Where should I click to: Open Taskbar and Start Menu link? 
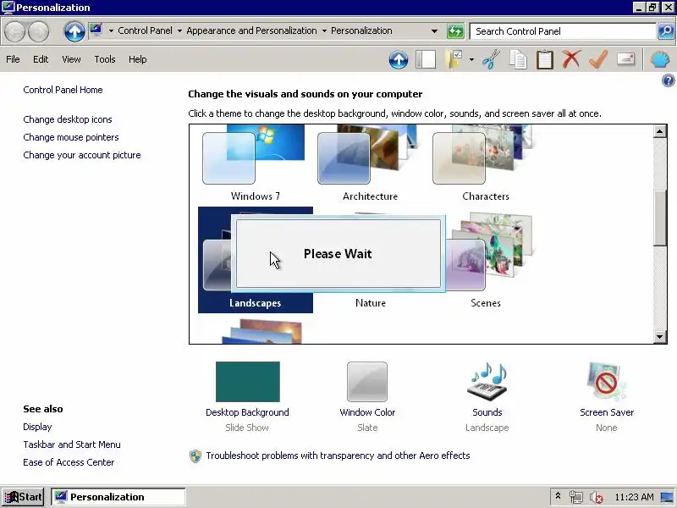pos(72,444)
